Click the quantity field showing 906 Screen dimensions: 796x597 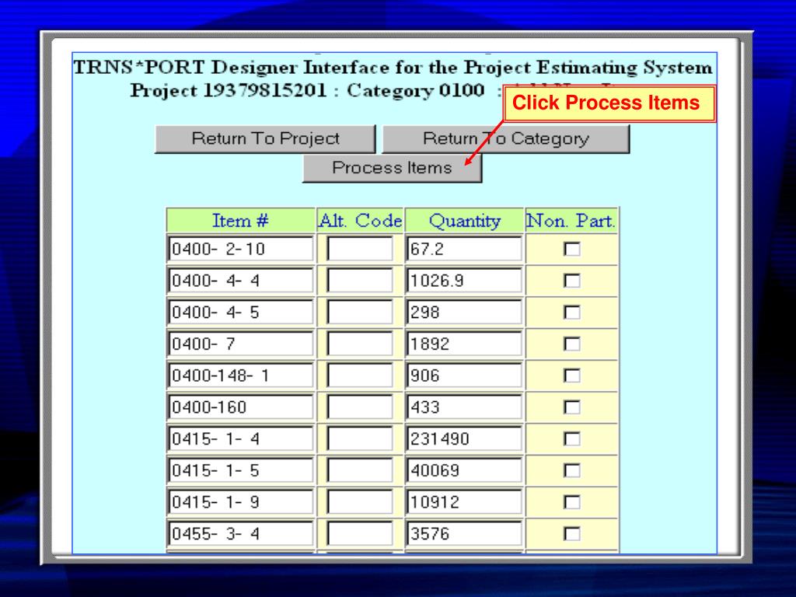(x=464, y=375)
